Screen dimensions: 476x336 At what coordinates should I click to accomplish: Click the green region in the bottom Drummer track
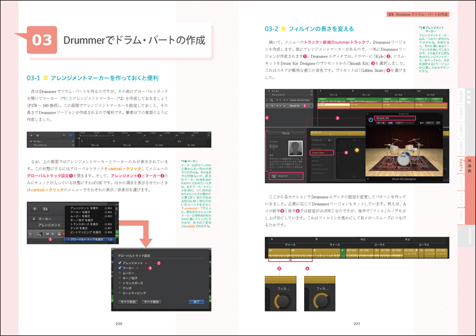(343, 253)
